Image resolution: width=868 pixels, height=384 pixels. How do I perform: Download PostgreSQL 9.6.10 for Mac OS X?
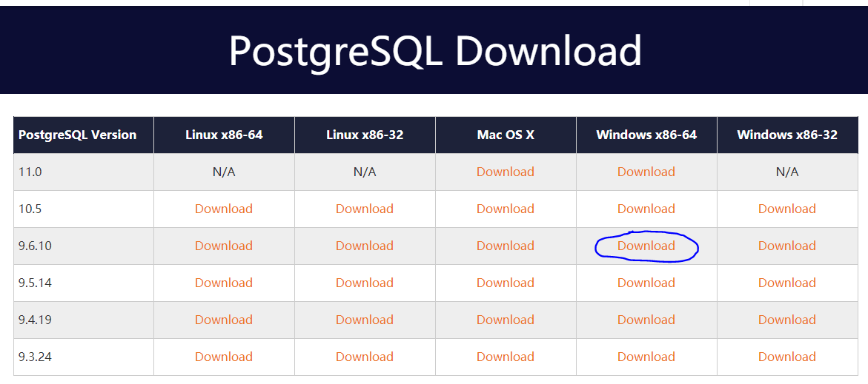(x=506, y=246)
